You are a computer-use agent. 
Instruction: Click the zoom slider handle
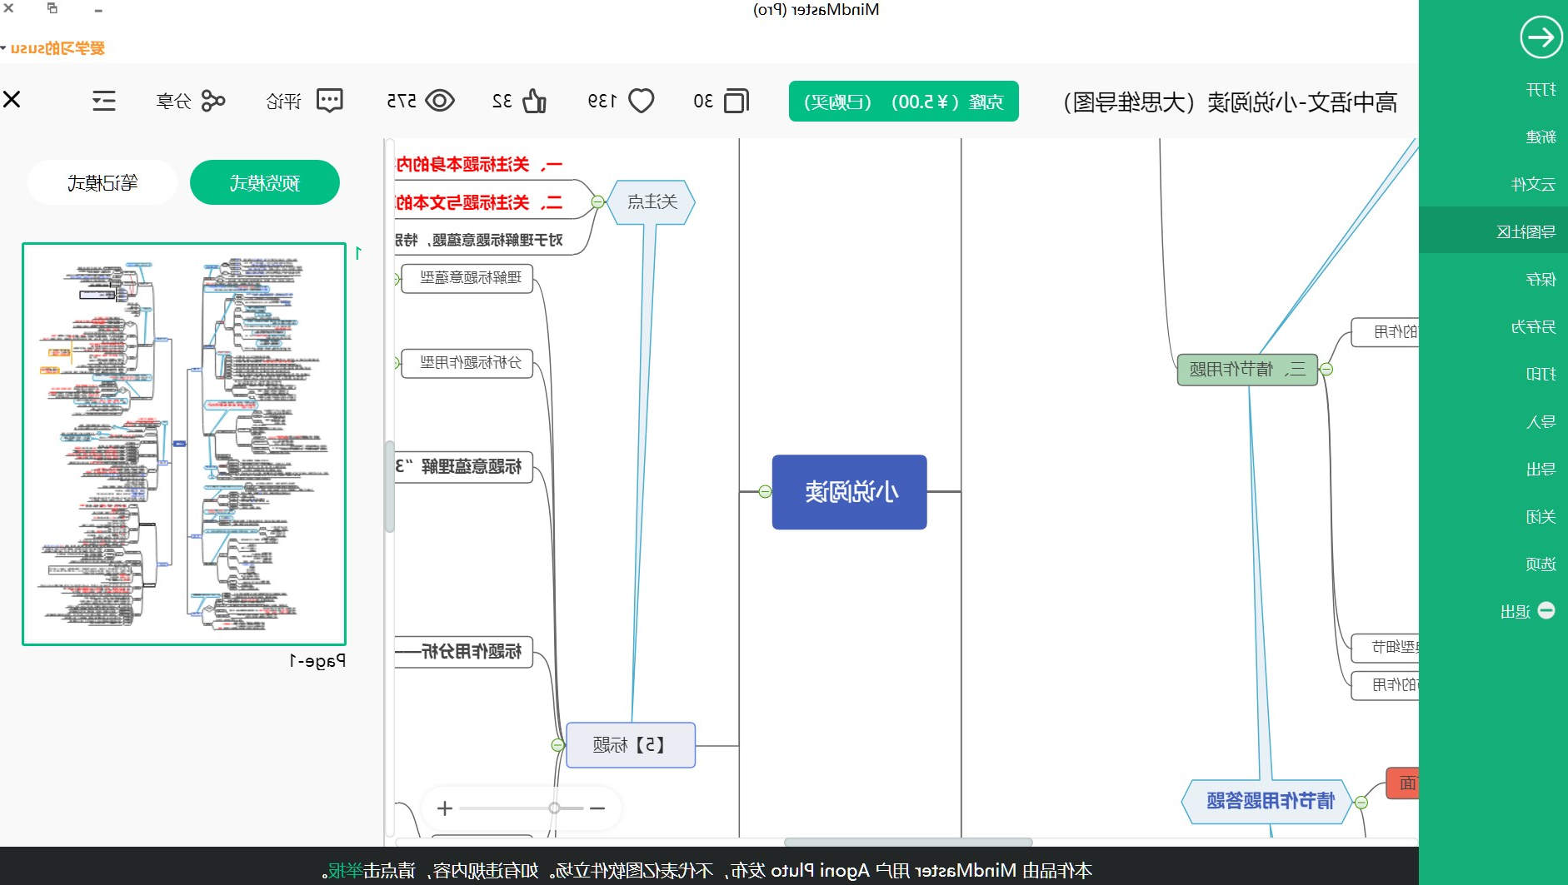pos(554,808)
